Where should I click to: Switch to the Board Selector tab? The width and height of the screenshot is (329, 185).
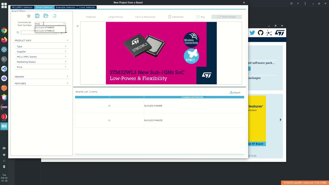[x=44, y=7]
